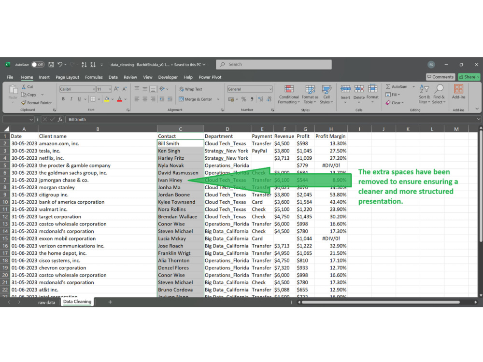This screenshot has width=483, height=362.
Task: Toggle AutoSave switch
Action: [38, 65]
